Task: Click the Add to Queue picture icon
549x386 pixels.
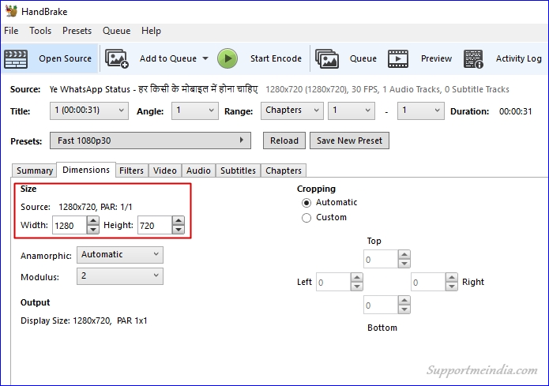Action: 117,58
